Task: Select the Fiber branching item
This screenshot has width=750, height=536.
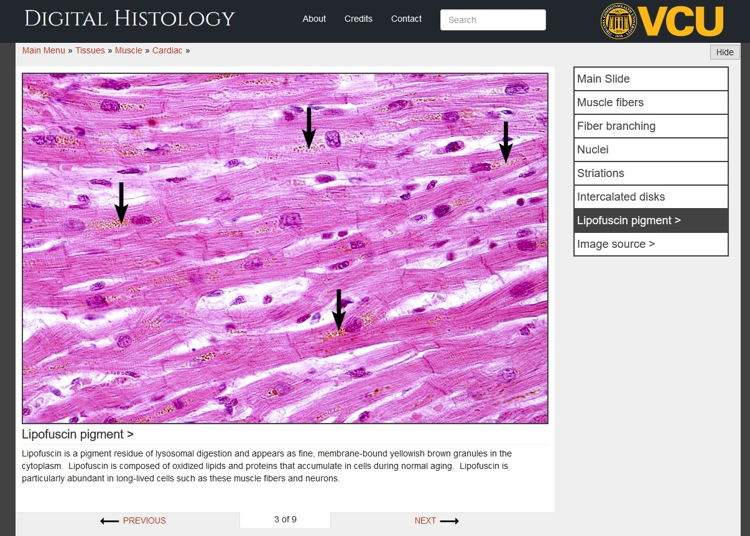Action: [650, 126]
